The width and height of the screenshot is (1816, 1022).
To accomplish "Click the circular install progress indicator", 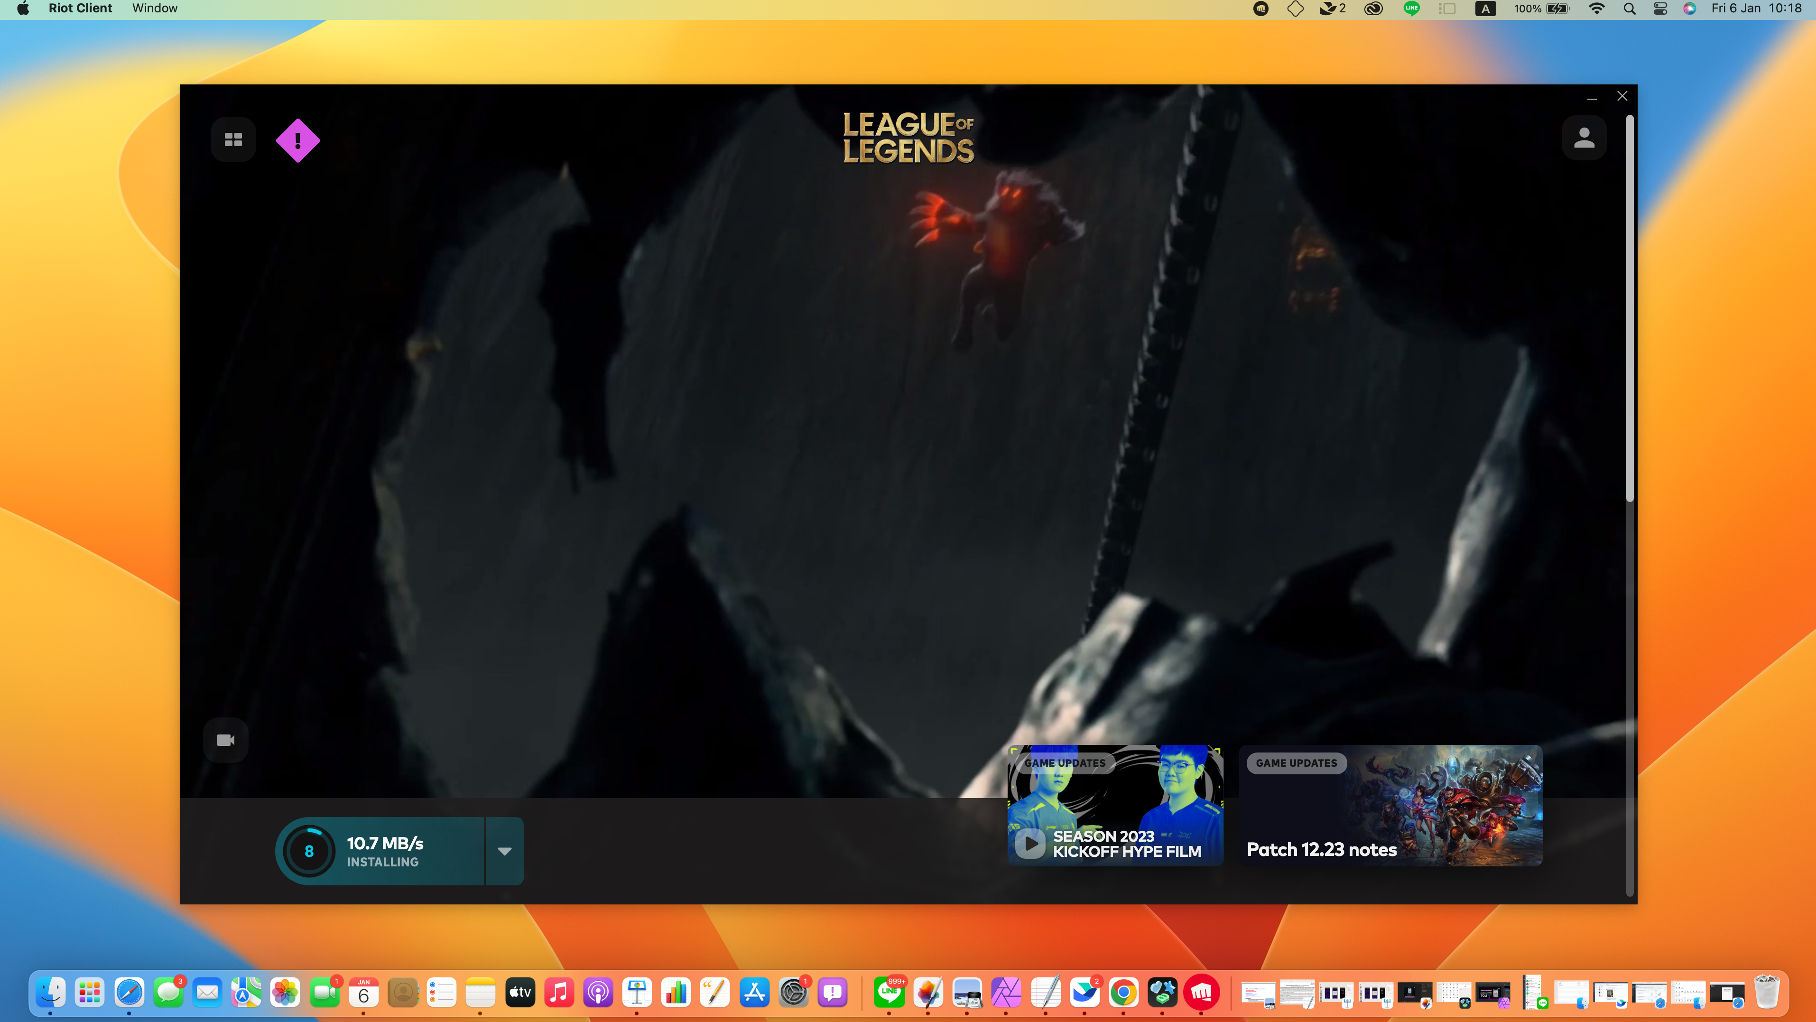I will [x=309, y=852].
